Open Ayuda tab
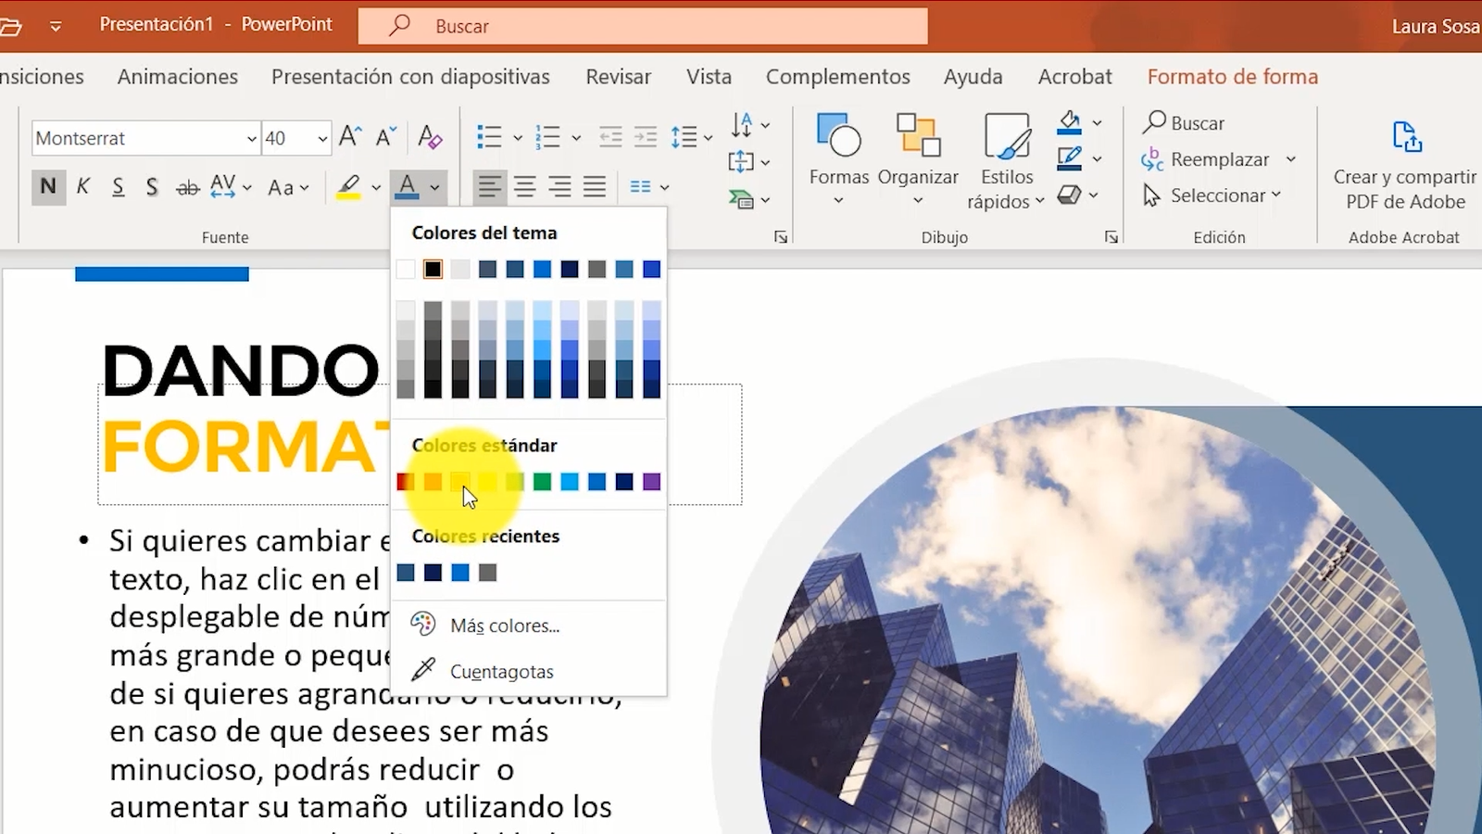The height and width of the screenshot is (834, 1482). (973, 77)
